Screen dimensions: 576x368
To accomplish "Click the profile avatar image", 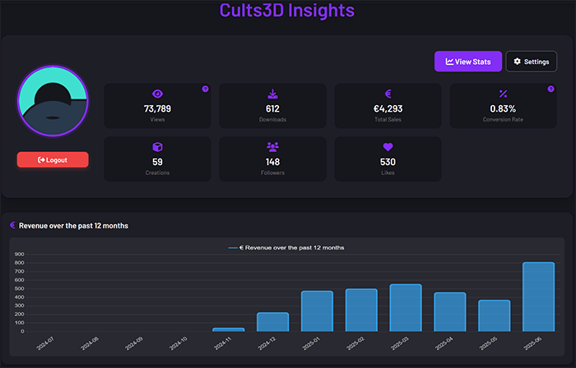I will coord(53,101).
